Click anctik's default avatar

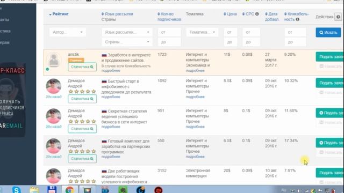(x=54, y=60)
